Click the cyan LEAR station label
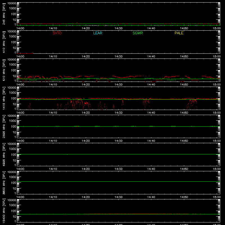Viewport: 225px width, 225px height. pyautogui.click(x=98, y=33)
